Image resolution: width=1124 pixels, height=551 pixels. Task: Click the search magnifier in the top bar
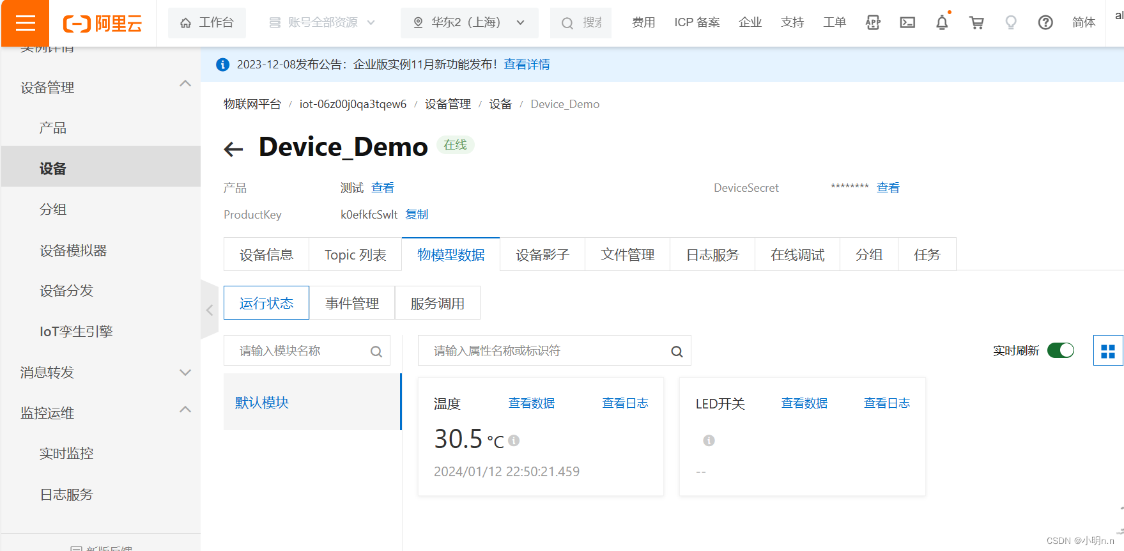[x=567, y=24]
